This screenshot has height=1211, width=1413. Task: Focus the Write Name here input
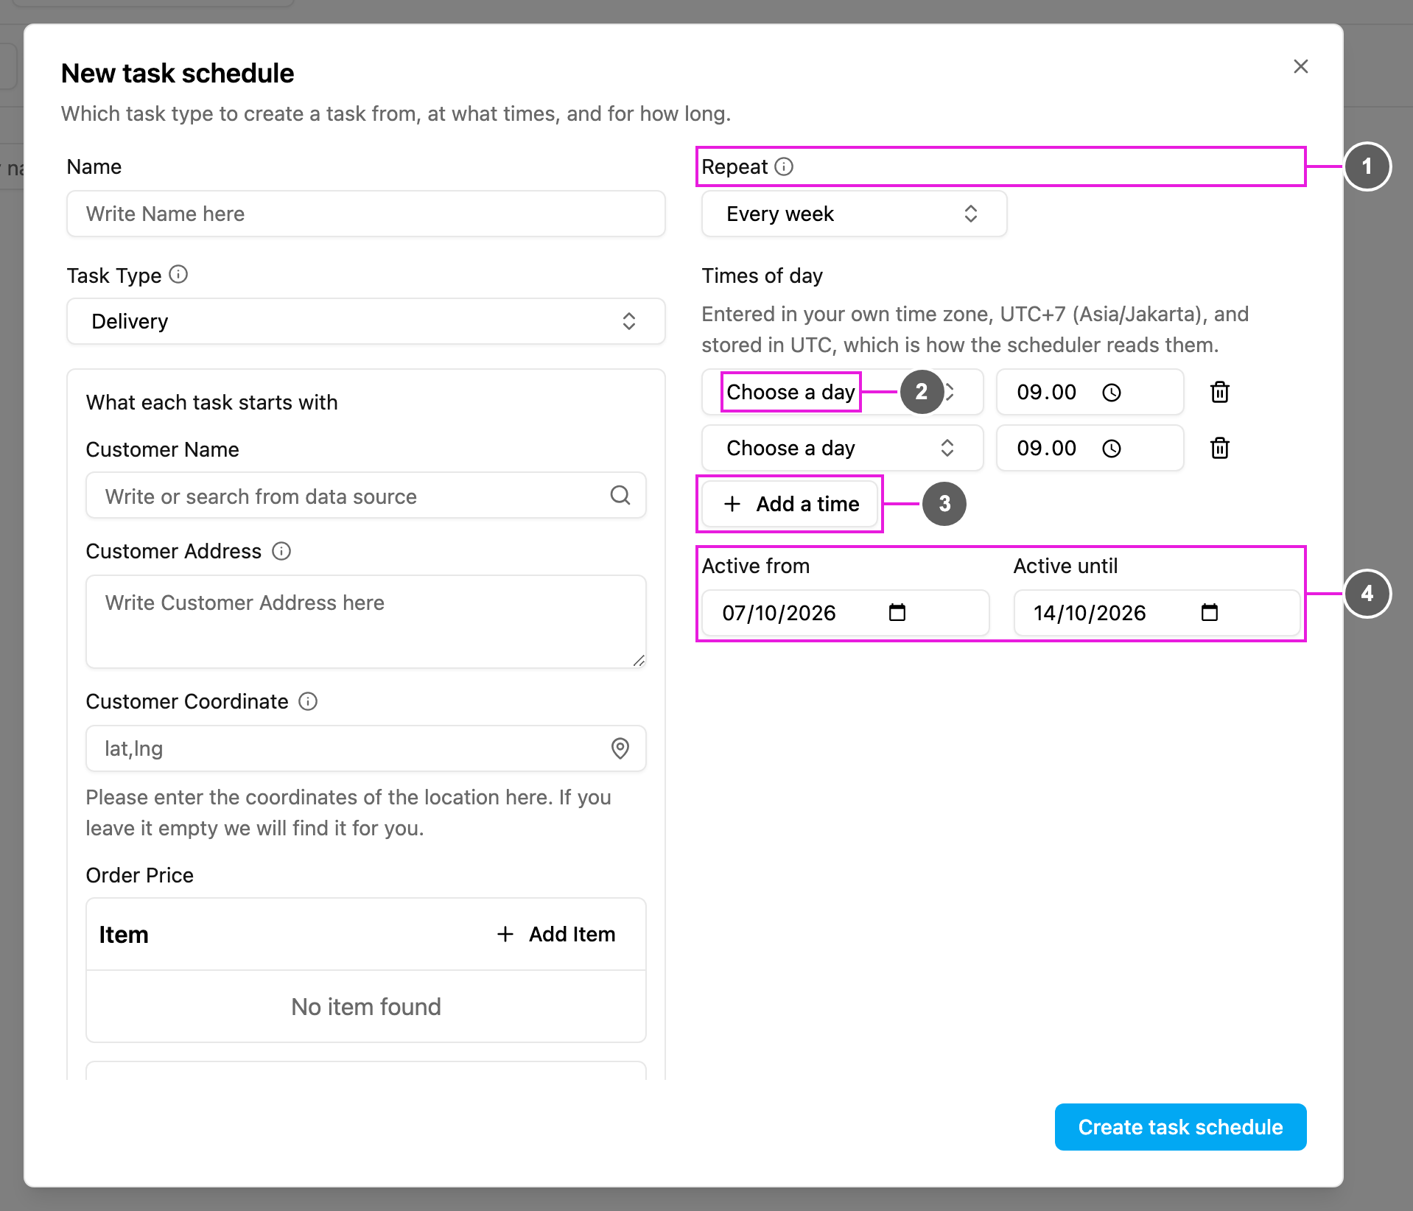point(366,214)
